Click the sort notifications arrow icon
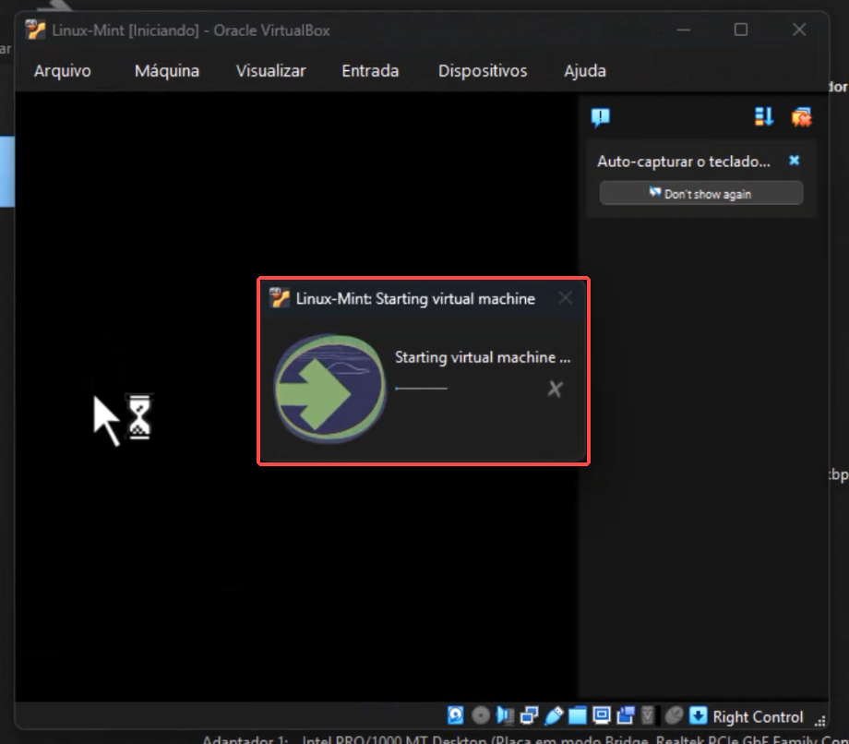The width and height of the screenshot is (849, 744). click(x=763, y=116)
